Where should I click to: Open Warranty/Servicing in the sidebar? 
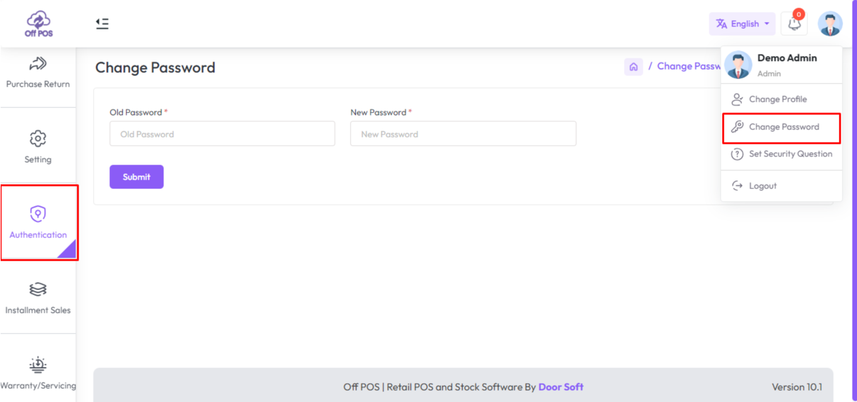38,373
